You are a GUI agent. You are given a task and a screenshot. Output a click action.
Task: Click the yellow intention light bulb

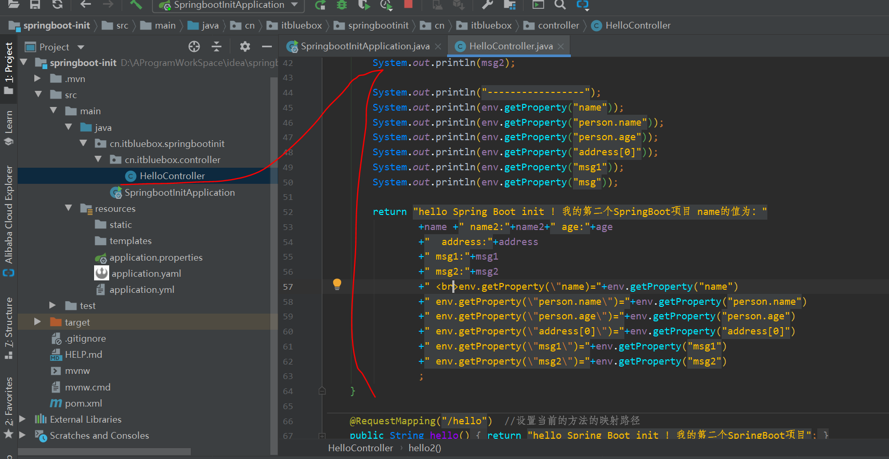337,284
